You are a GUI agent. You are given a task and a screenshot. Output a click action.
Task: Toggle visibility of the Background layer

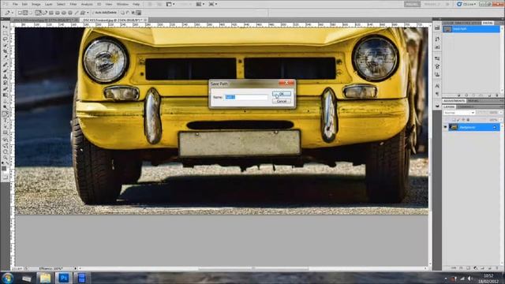tap(445, 127)
